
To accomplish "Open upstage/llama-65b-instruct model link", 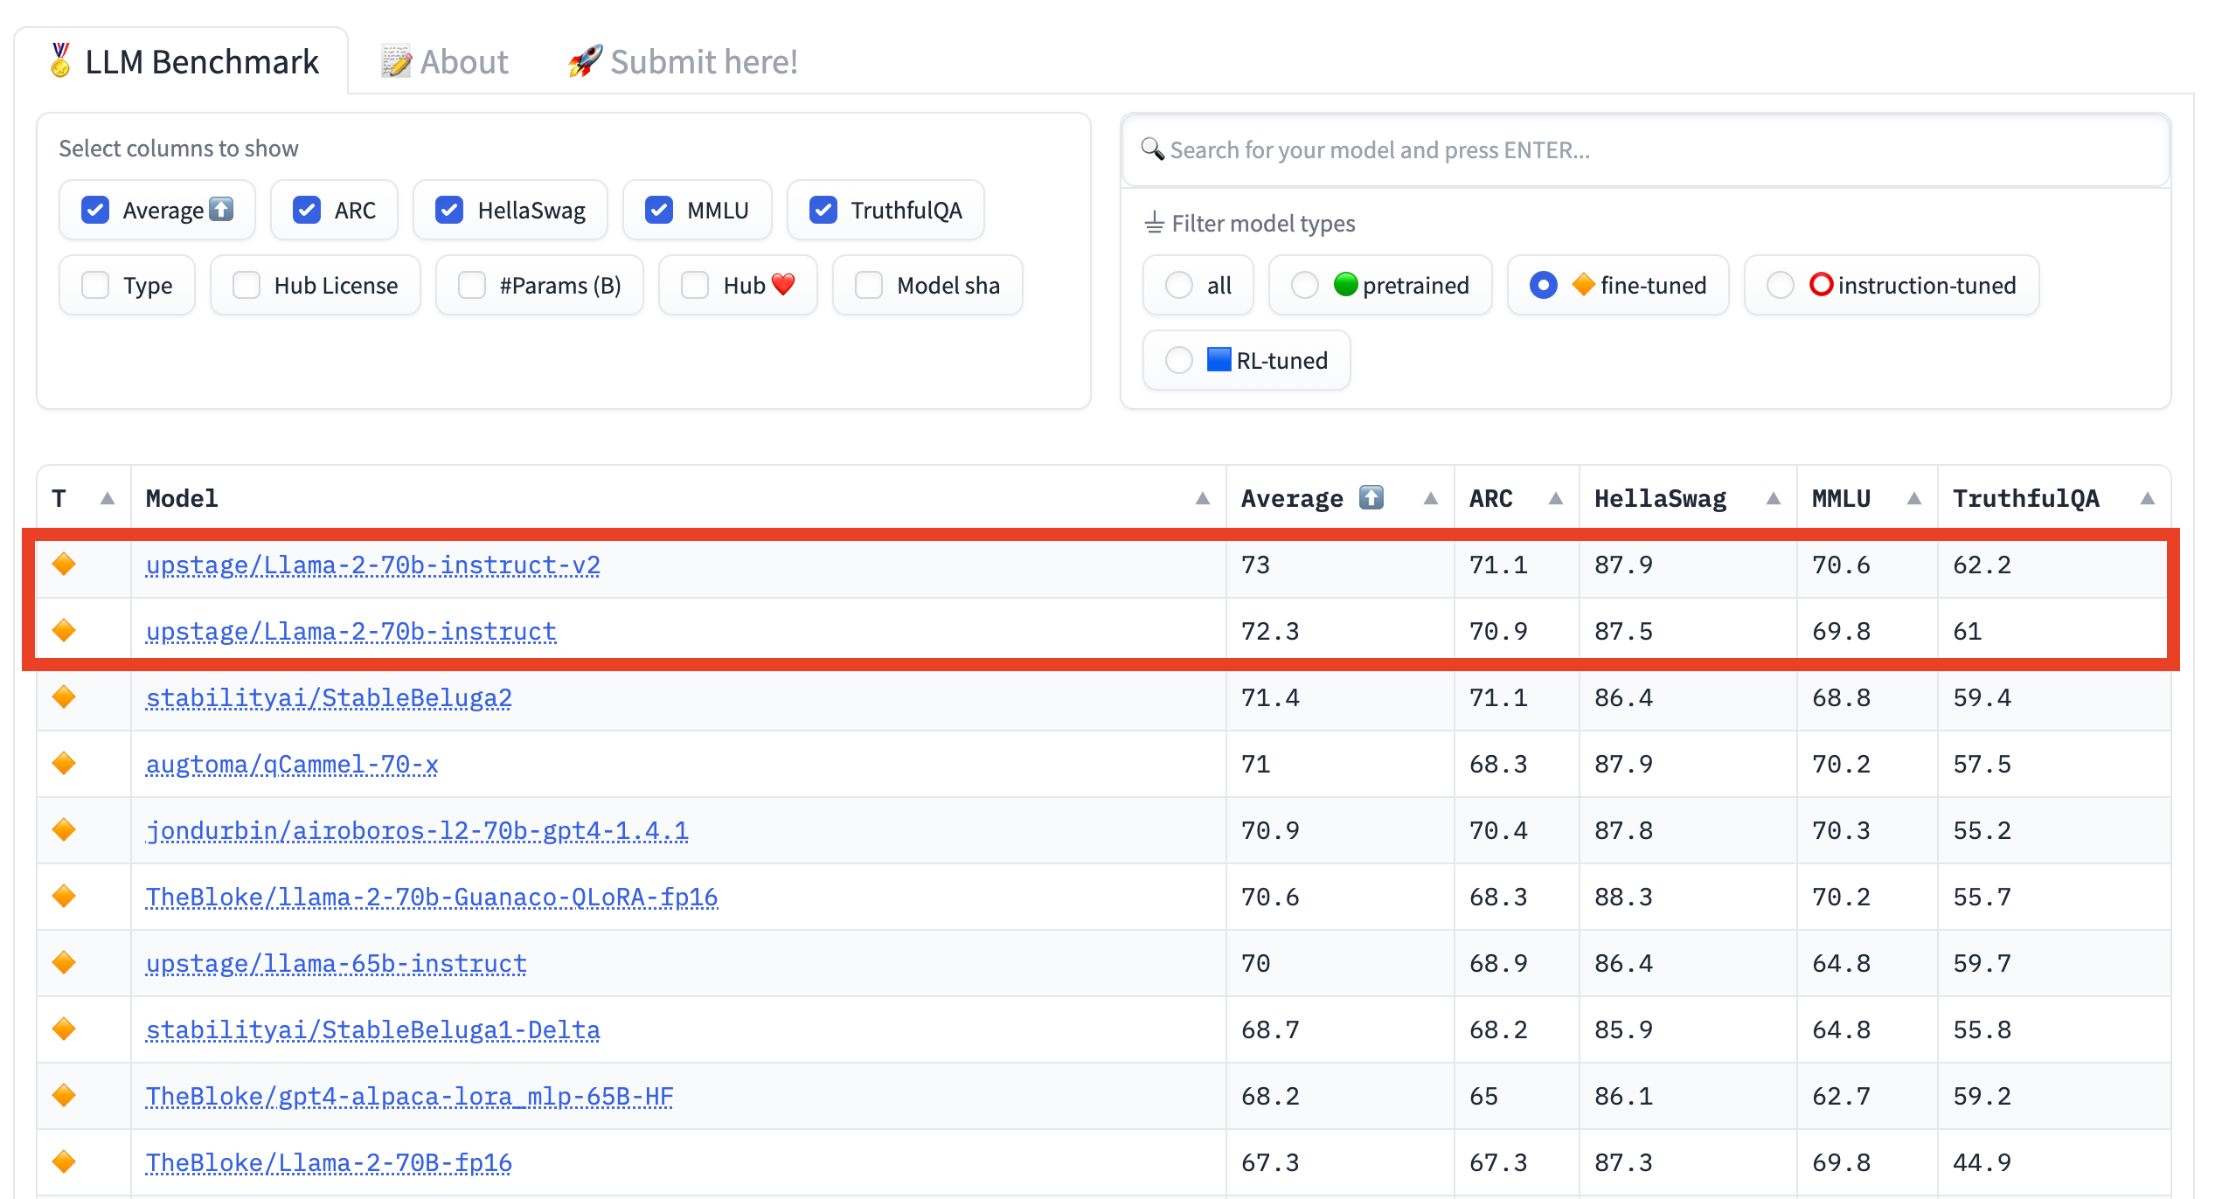I will click(337, 964).
